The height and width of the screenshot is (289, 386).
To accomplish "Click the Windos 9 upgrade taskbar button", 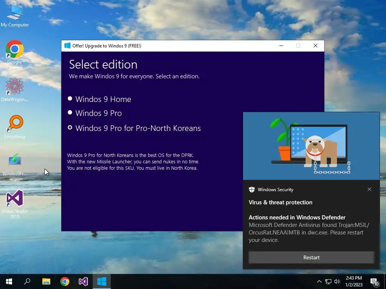I will pyautogui.click(x=102, y=281).
